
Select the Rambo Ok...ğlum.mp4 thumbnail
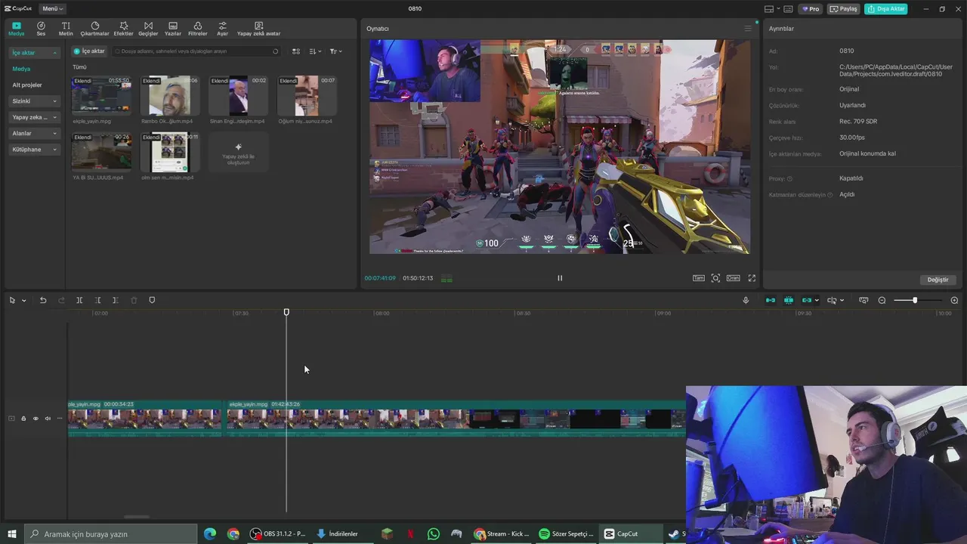coord(170,96)
